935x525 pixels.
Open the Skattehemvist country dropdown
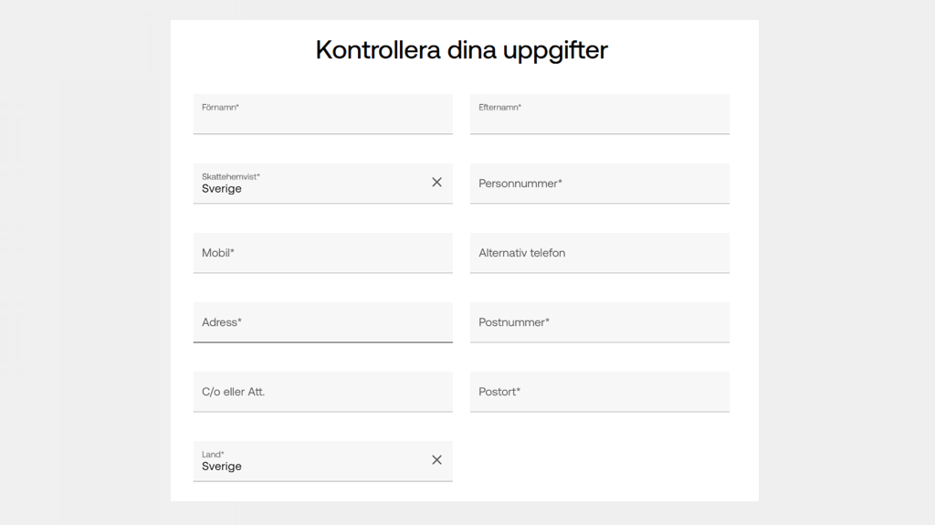(x=310, y=184)
